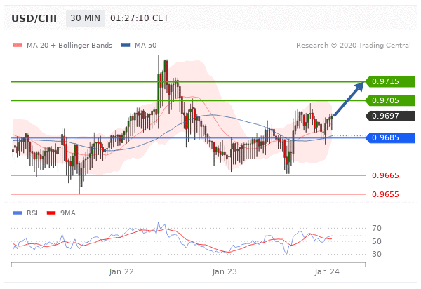Click the MA 50 legend swatch

(126, 46)
